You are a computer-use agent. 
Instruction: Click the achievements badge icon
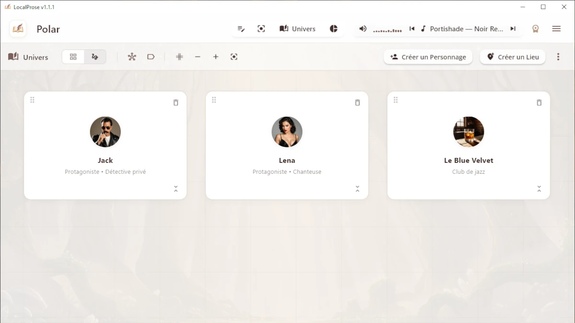coord(535,29)
